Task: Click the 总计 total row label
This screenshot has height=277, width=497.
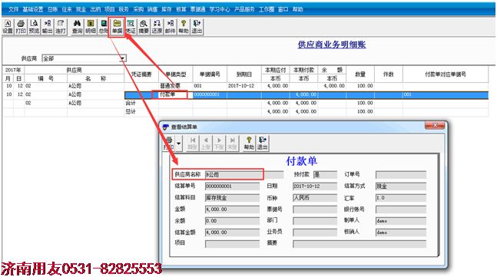Action: point(131,111)
